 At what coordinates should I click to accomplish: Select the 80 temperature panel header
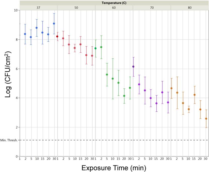(190, 8)
